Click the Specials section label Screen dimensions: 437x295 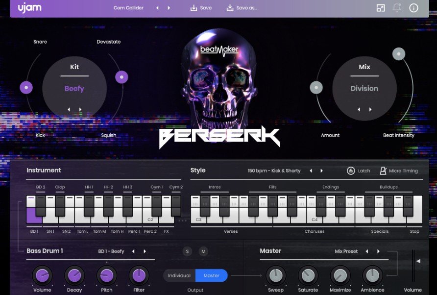[380, 231]
